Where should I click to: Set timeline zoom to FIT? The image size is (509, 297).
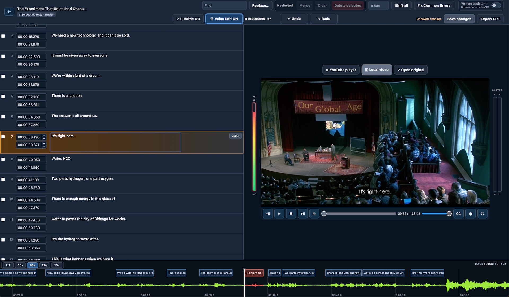pos(8,265)
